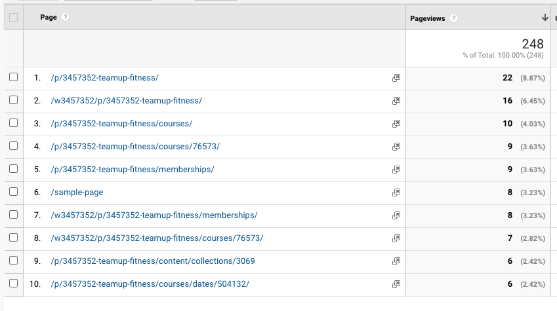Click open-link icon for row 3 courses page
Viewport: 557px width, 311px height.
[x=396, y=124]
